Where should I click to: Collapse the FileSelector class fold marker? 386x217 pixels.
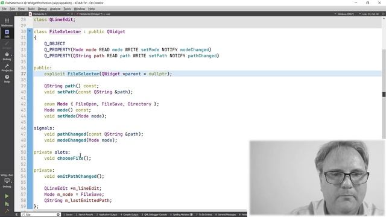pos(30,31)
